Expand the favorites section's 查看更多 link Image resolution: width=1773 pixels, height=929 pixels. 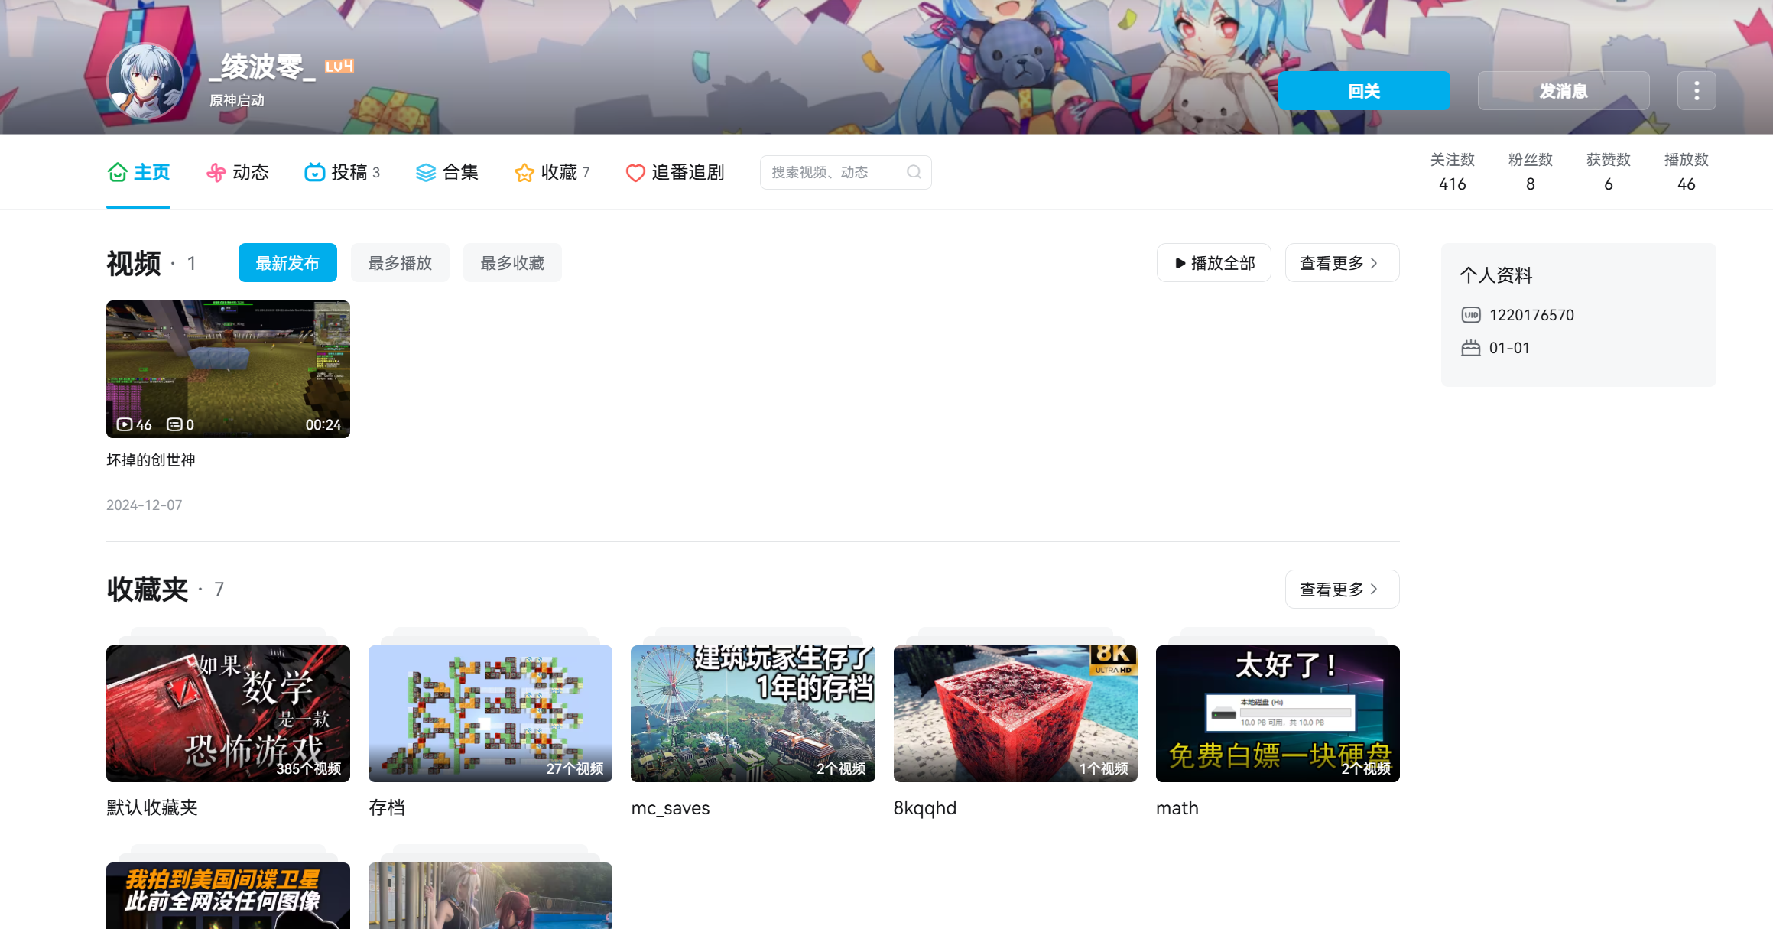(x=1342, y=589)
